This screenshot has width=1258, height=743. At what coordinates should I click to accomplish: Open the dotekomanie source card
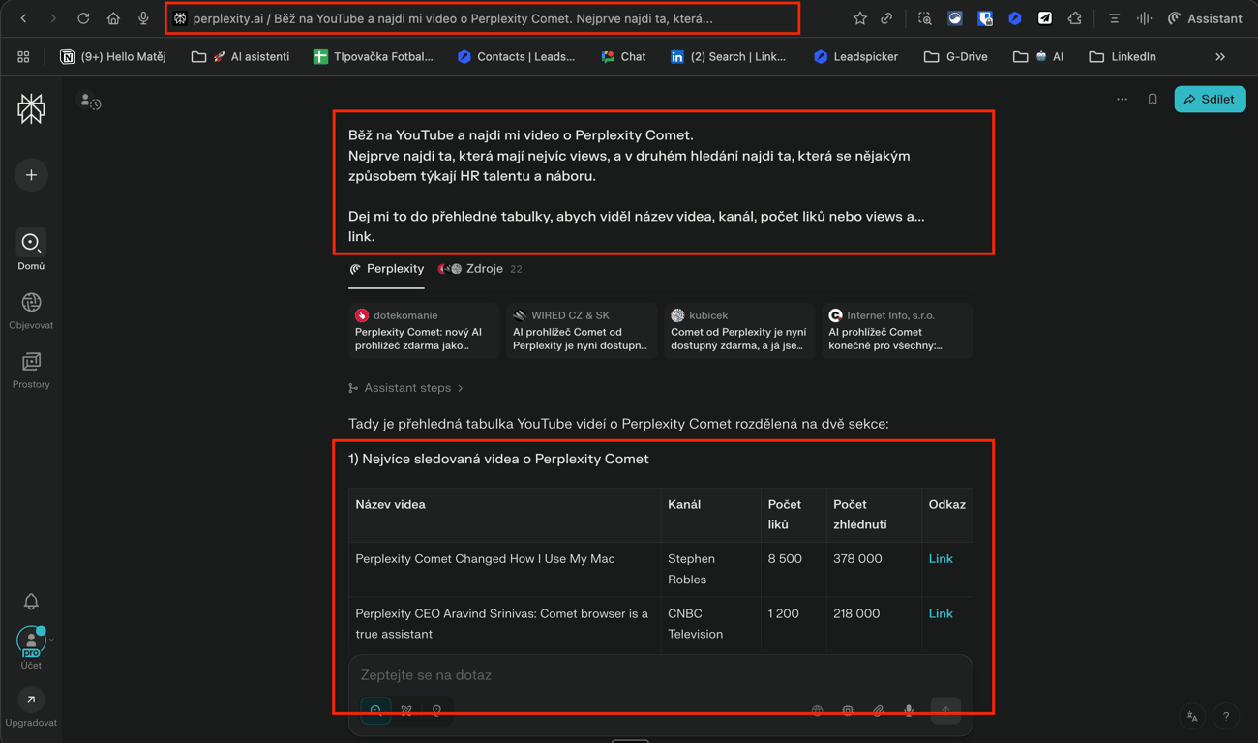tap(421, 331)
